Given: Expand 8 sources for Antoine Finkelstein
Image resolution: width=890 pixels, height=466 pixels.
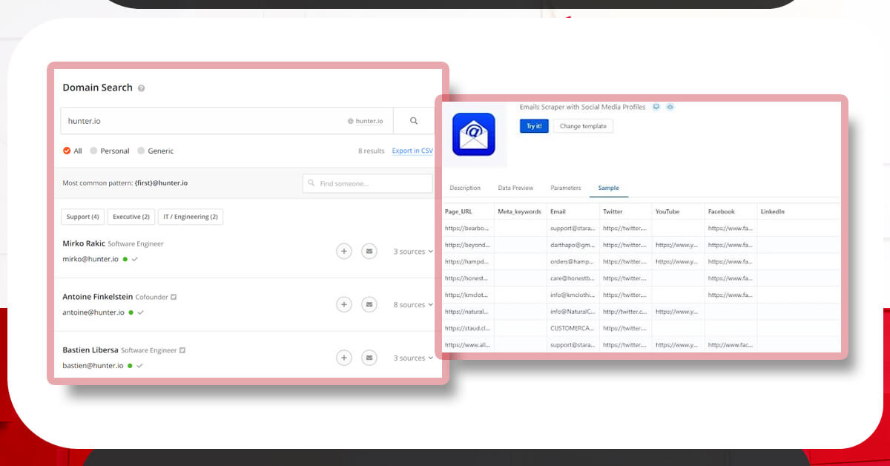Looking at the screenshot, I should (413, 305).
